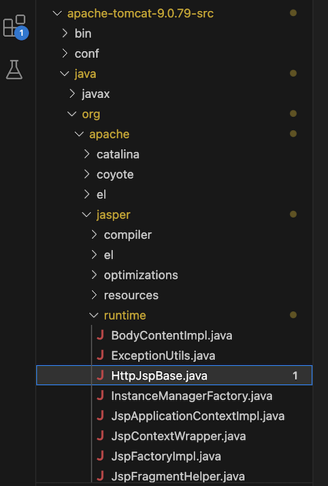
Task: Collapse the apache-tomcat-9.0.79-src chevron
Action: [57, 14]
